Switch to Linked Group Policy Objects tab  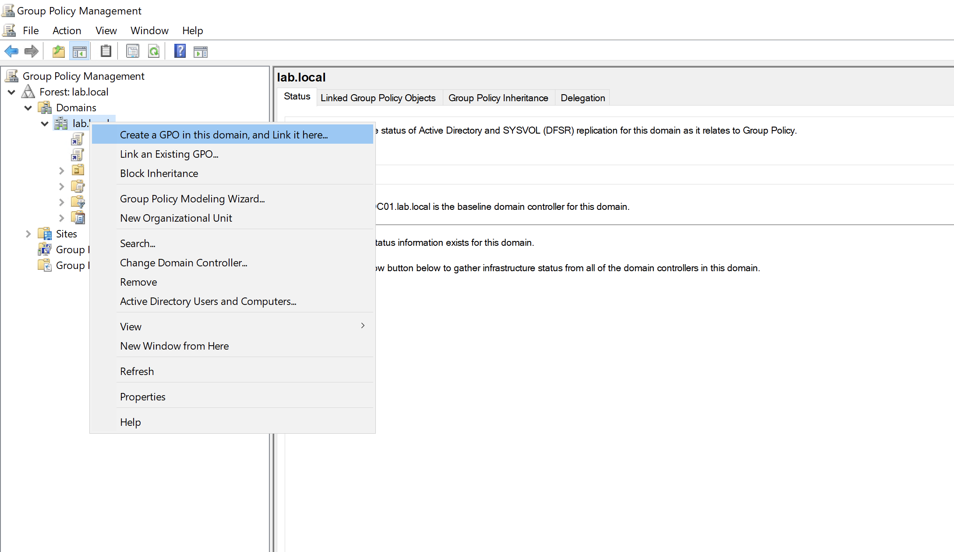378,98
